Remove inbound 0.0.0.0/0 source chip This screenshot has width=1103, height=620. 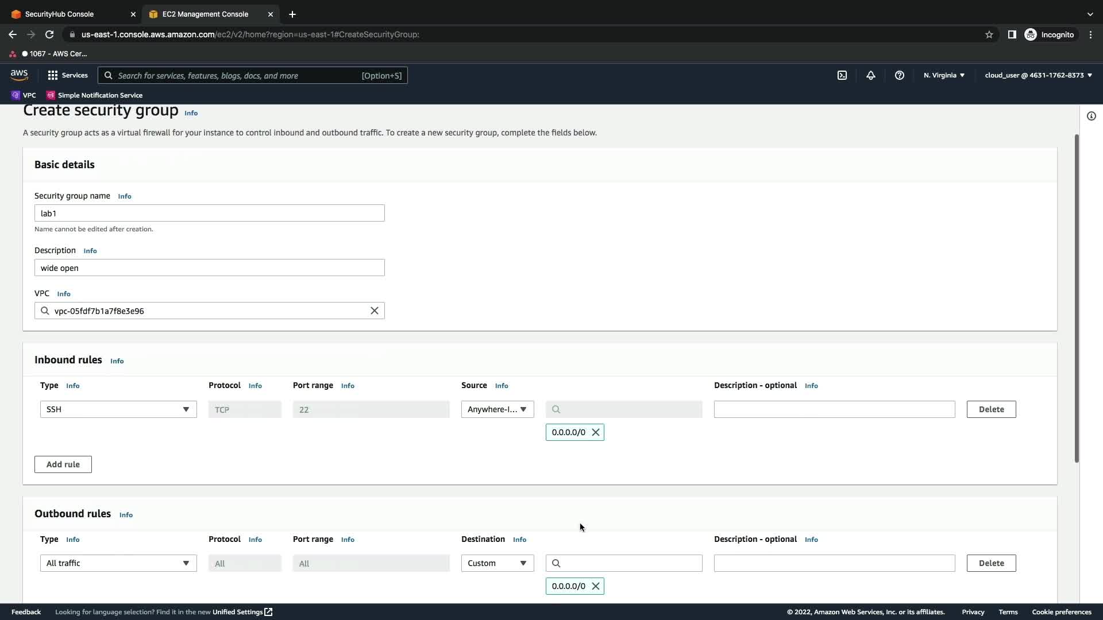point(596,432)
